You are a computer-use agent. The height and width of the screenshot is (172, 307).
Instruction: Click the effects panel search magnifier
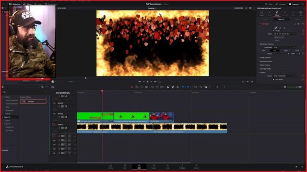42,87
